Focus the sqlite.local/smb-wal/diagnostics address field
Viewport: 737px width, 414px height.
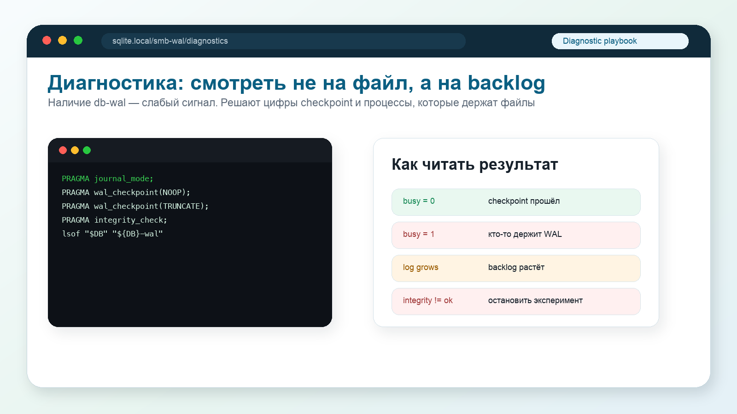coord(283,41)
